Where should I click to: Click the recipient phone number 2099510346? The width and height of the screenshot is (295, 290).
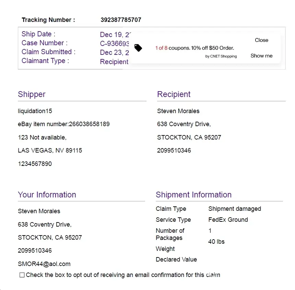pos(174,150)
